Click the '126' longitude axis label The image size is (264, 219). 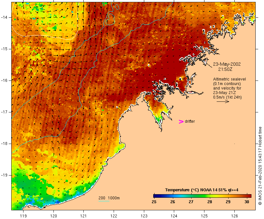click(x=234, y=216)
